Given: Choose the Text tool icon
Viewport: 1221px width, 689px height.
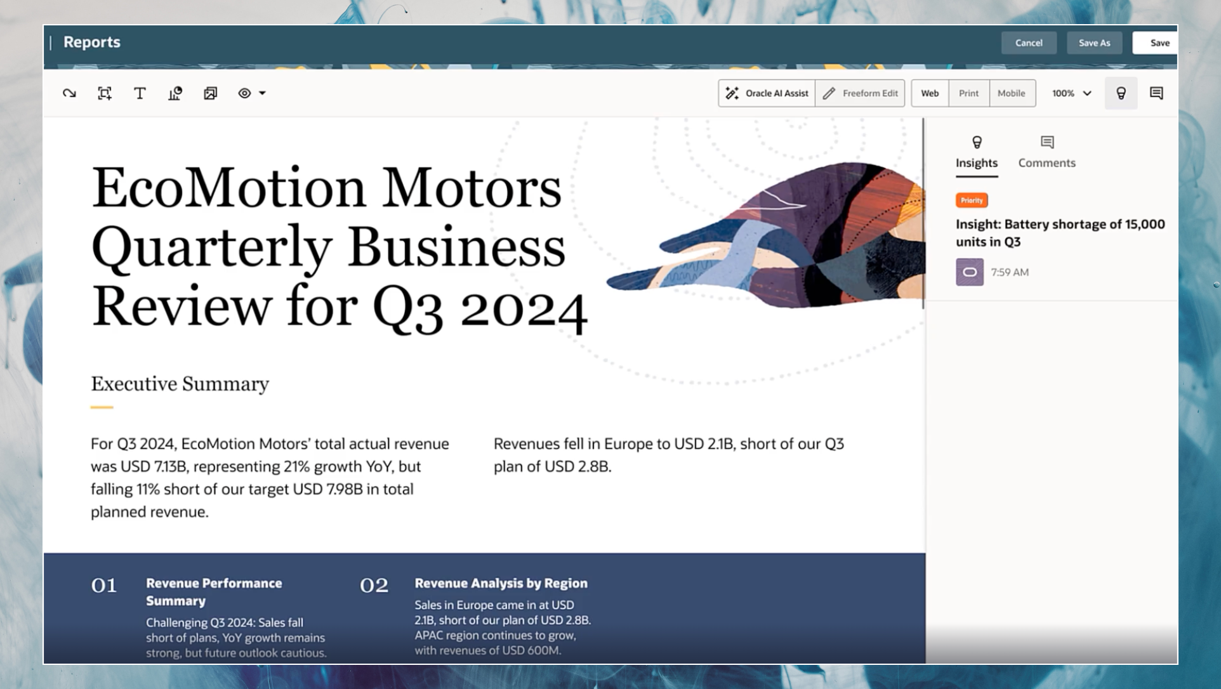Looking at the screenshot, I should click(140, 93).
